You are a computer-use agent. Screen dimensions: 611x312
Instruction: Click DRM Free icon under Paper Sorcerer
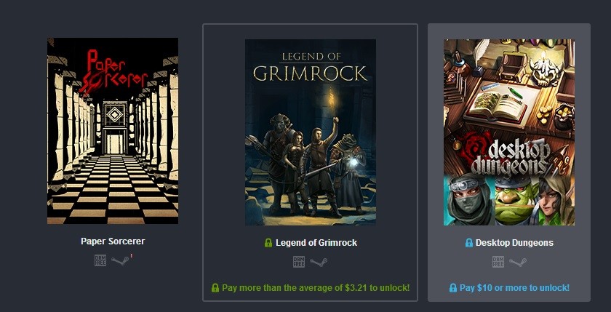point(100,260)
